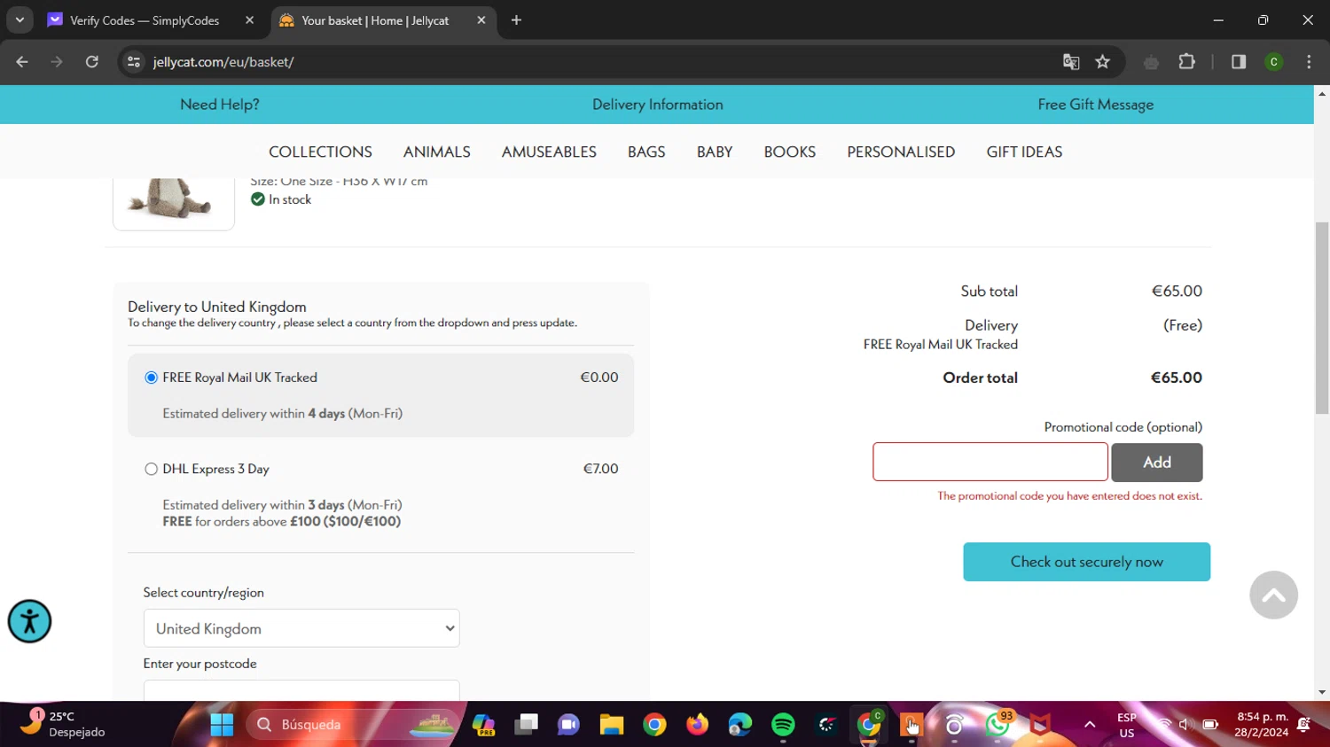Screen dimensions: 1330x747
Task: Open the ANIMALS menu
Action: [437, 152]
